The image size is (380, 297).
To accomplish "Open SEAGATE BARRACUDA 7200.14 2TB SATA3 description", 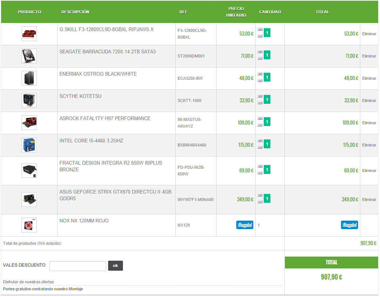I will [108, 52].
